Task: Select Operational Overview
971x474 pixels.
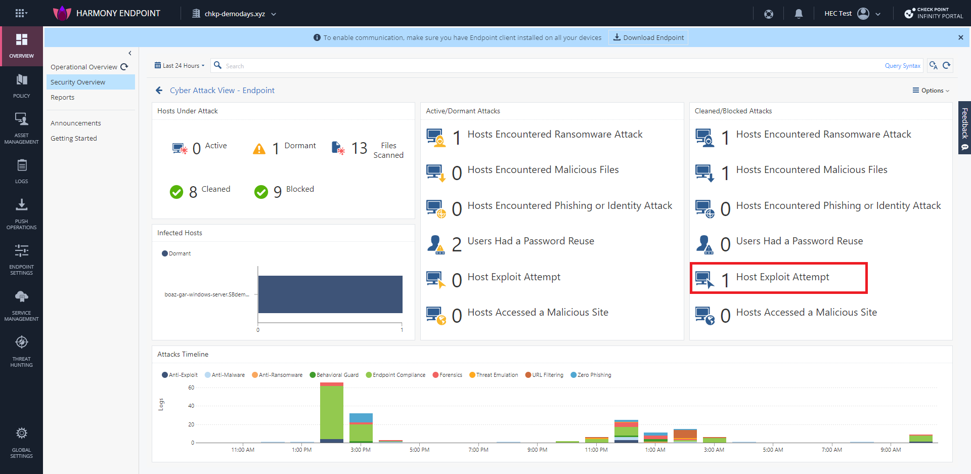Action: coord(84,67)
